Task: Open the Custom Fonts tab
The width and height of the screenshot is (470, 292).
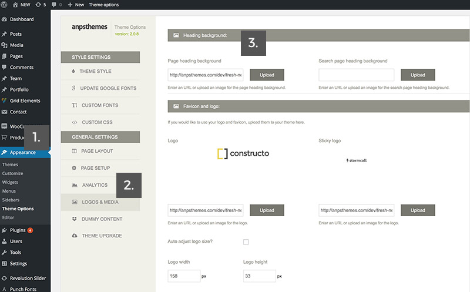Action: pos(100,105)
